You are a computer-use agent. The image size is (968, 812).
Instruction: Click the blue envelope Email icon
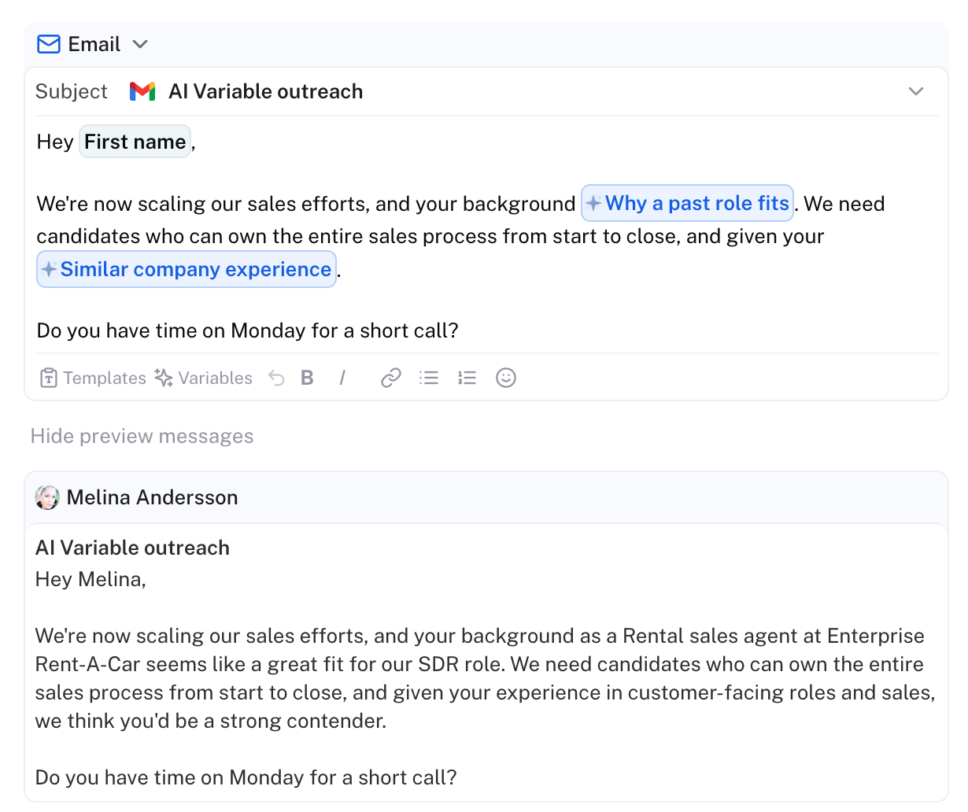pyautogui.click(x=49, y=44)
